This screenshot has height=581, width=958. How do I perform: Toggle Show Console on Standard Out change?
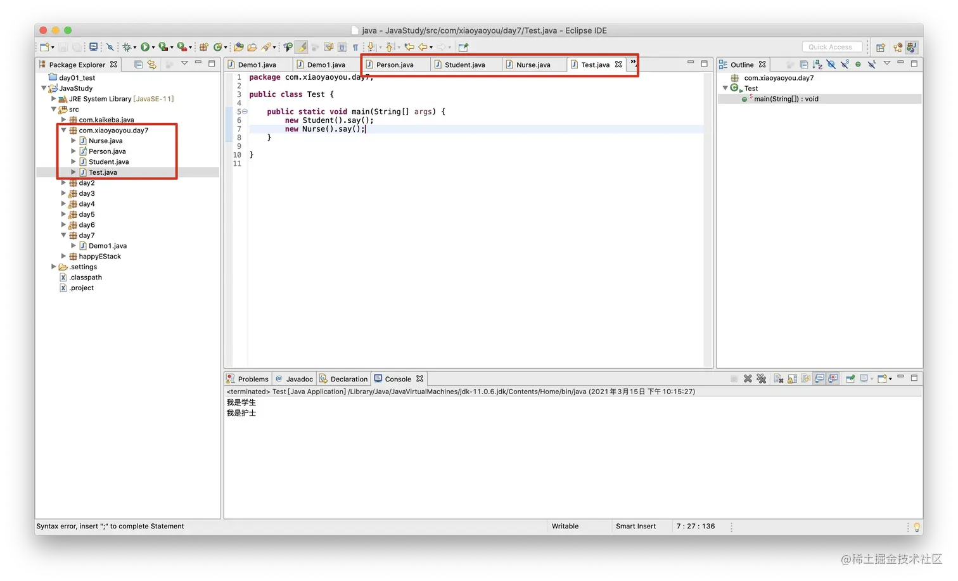(x=820, y=379)
